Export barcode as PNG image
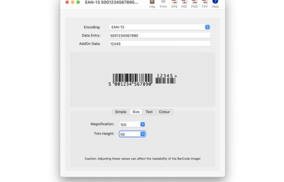284x182 pixels. click(x=195, y=3)
